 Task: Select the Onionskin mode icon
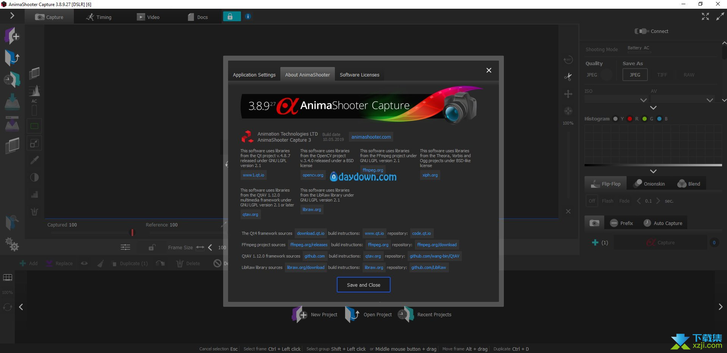click(x=638, y=183)
